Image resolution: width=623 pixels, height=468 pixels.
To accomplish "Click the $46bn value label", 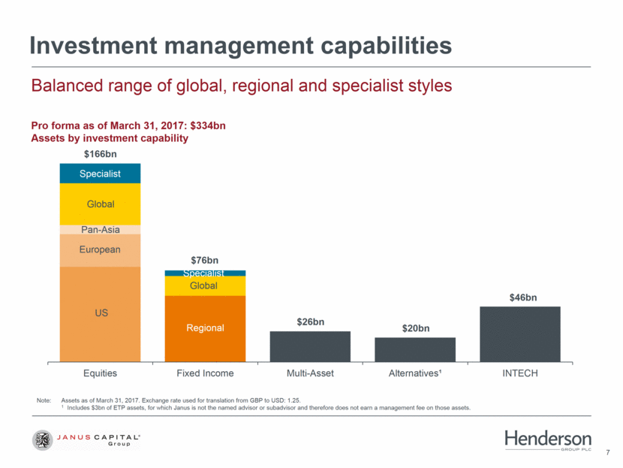I will point(523,297).
